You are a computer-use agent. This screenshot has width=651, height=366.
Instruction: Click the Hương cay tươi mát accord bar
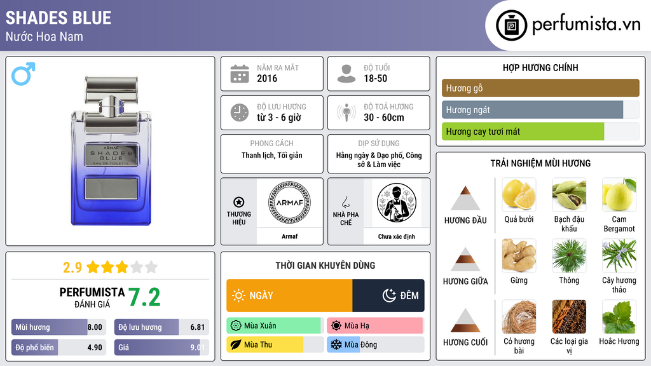(x=540, y=132)
